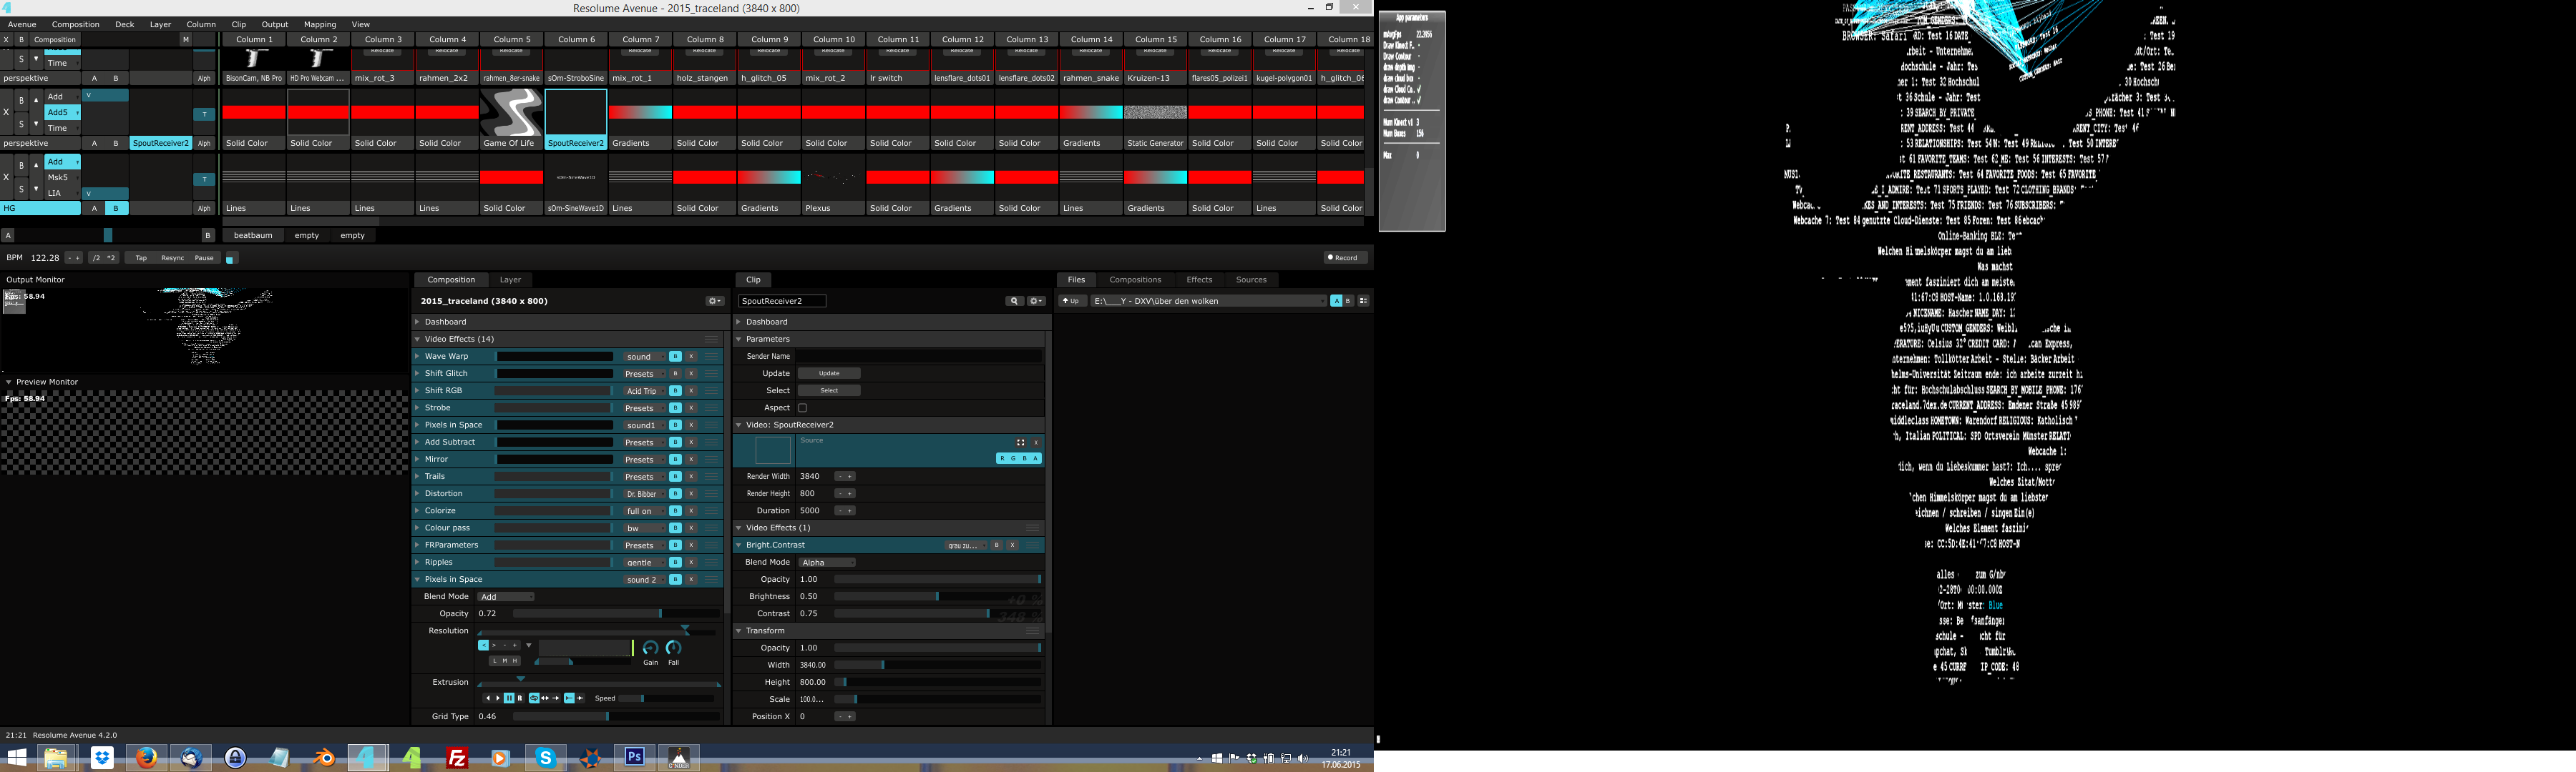Adjust the Brightness slider
This screenshot has width=2576, height=772.
pos(937,596)
